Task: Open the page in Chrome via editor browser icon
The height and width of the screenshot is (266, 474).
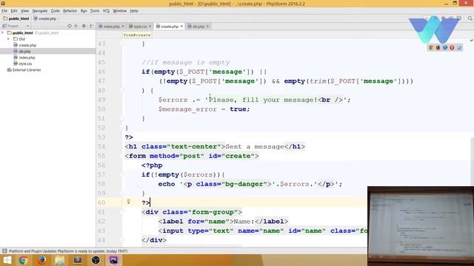Action: coord(431,47)
